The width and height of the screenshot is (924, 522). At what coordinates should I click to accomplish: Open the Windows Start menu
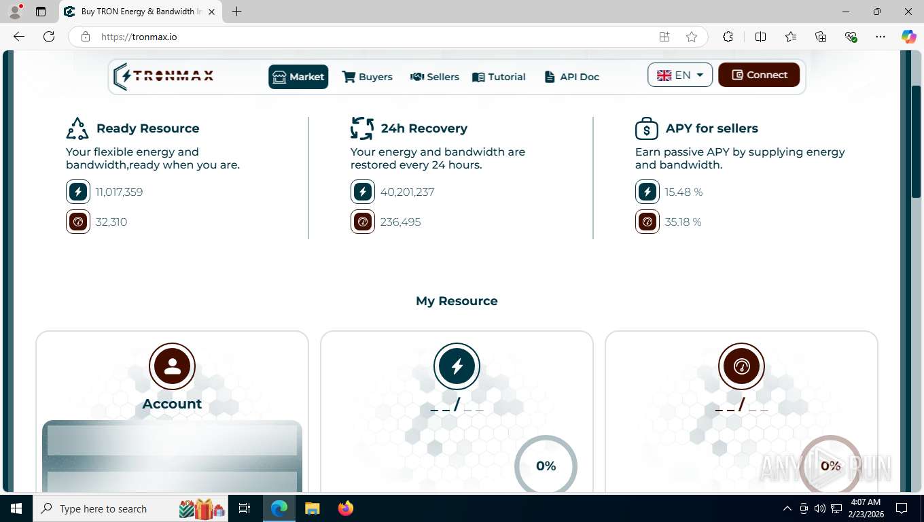click(x=16, y=508)
